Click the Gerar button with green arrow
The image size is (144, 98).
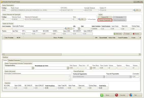click(107, 95)
